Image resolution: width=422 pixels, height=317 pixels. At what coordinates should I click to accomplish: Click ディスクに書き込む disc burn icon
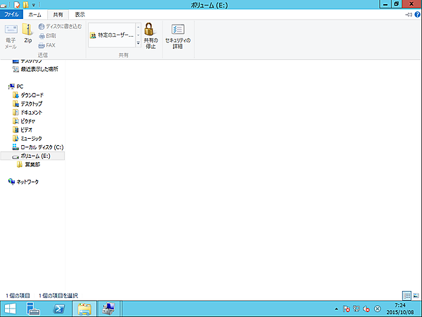41,27
